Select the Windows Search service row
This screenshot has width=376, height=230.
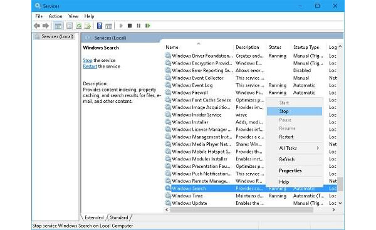(x=251, y=189)
